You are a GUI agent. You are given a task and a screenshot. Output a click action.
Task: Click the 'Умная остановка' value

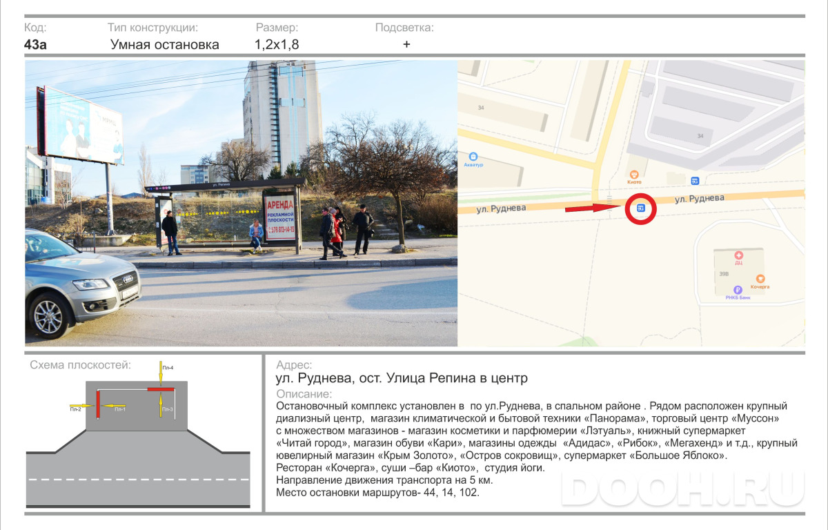click(165, 45)
